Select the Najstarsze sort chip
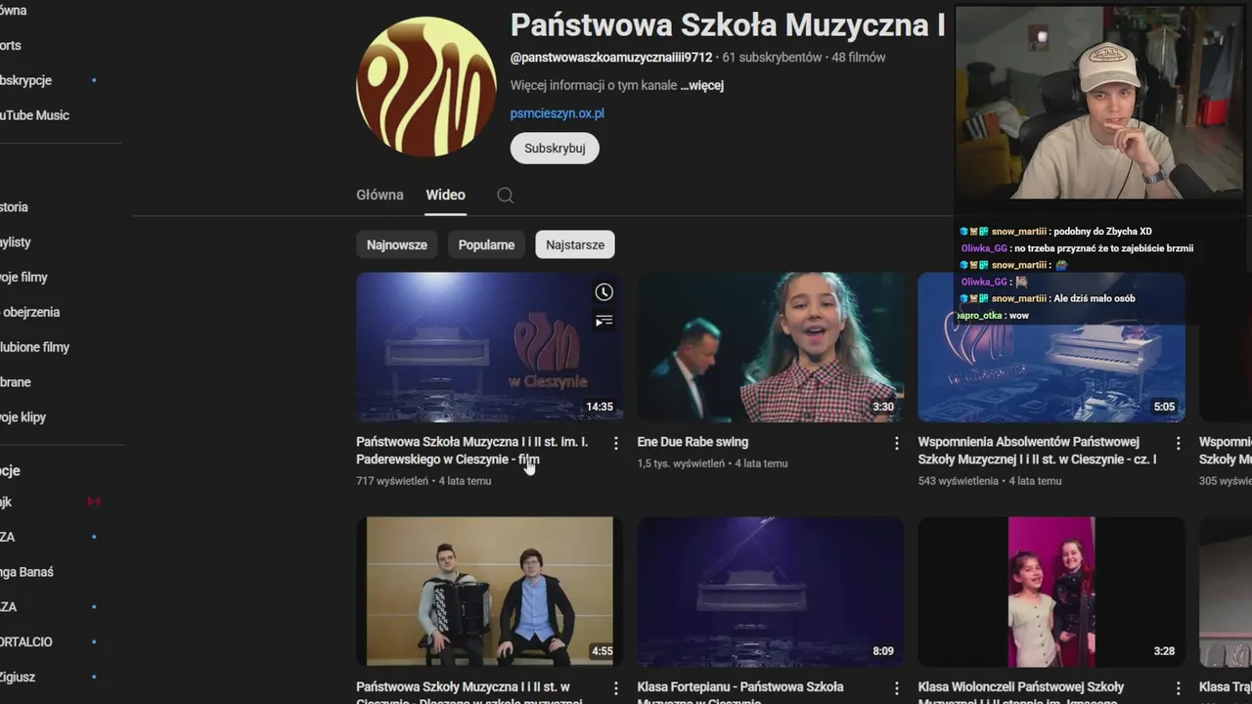 point(575,244)
